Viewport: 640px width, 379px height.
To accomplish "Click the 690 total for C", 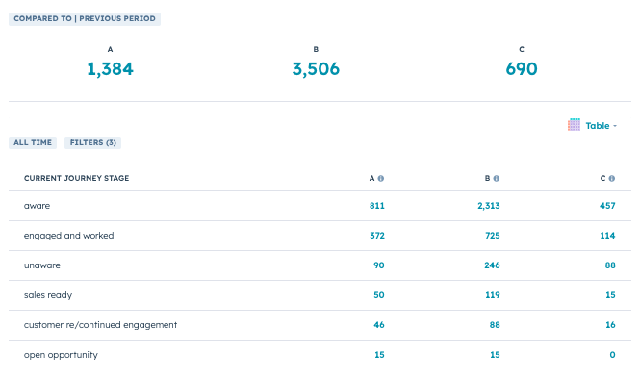I will [522, 69].
